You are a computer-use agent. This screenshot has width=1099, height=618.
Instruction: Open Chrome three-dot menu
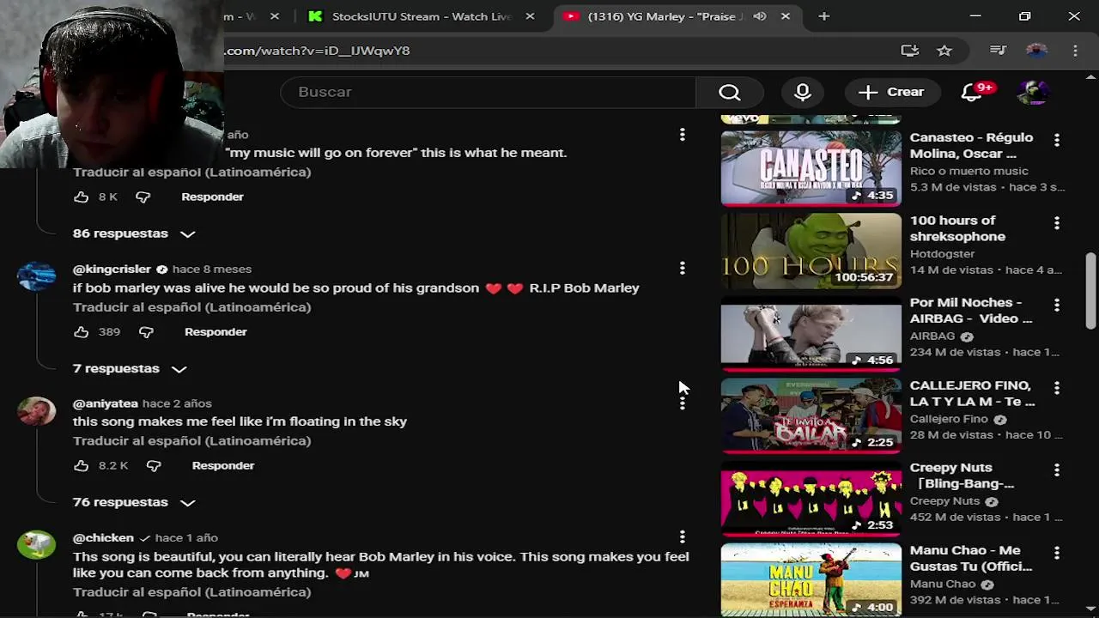(1075, 51)
